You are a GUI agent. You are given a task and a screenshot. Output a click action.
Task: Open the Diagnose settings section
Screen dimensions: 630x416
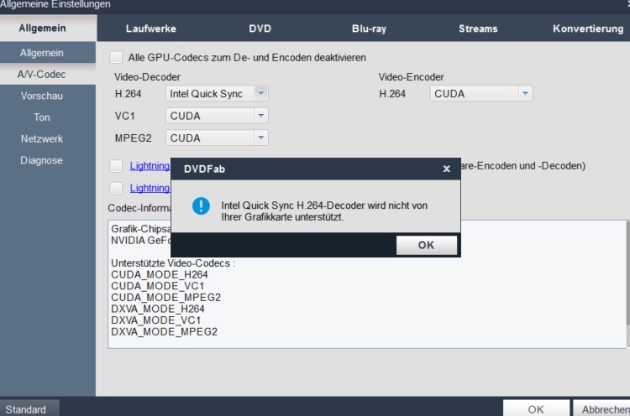pos(48,160)
